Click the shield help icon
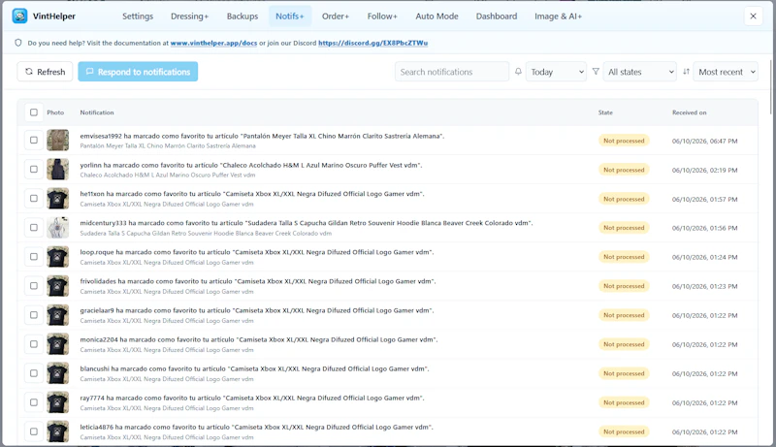 [18, 43]
